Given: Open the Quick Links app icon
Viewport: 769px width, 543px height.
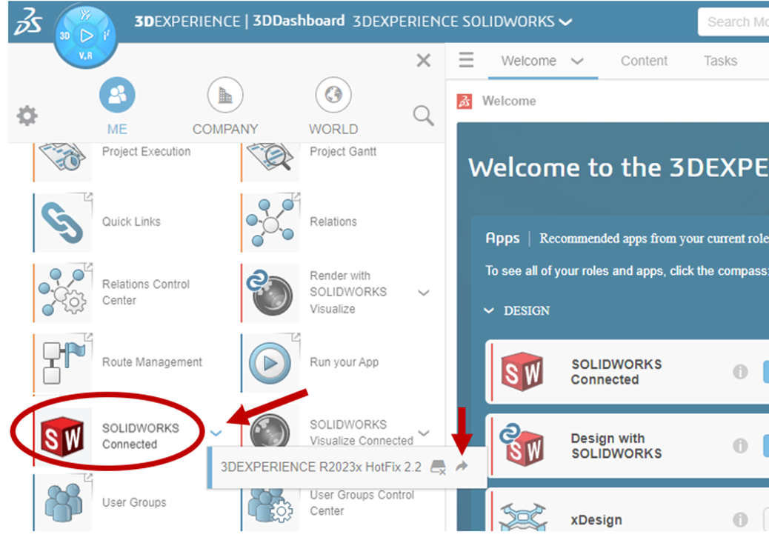Looking at the screenshot, I should 63,221.
